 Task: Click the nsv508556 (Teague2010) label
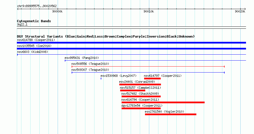pos(90,64)
